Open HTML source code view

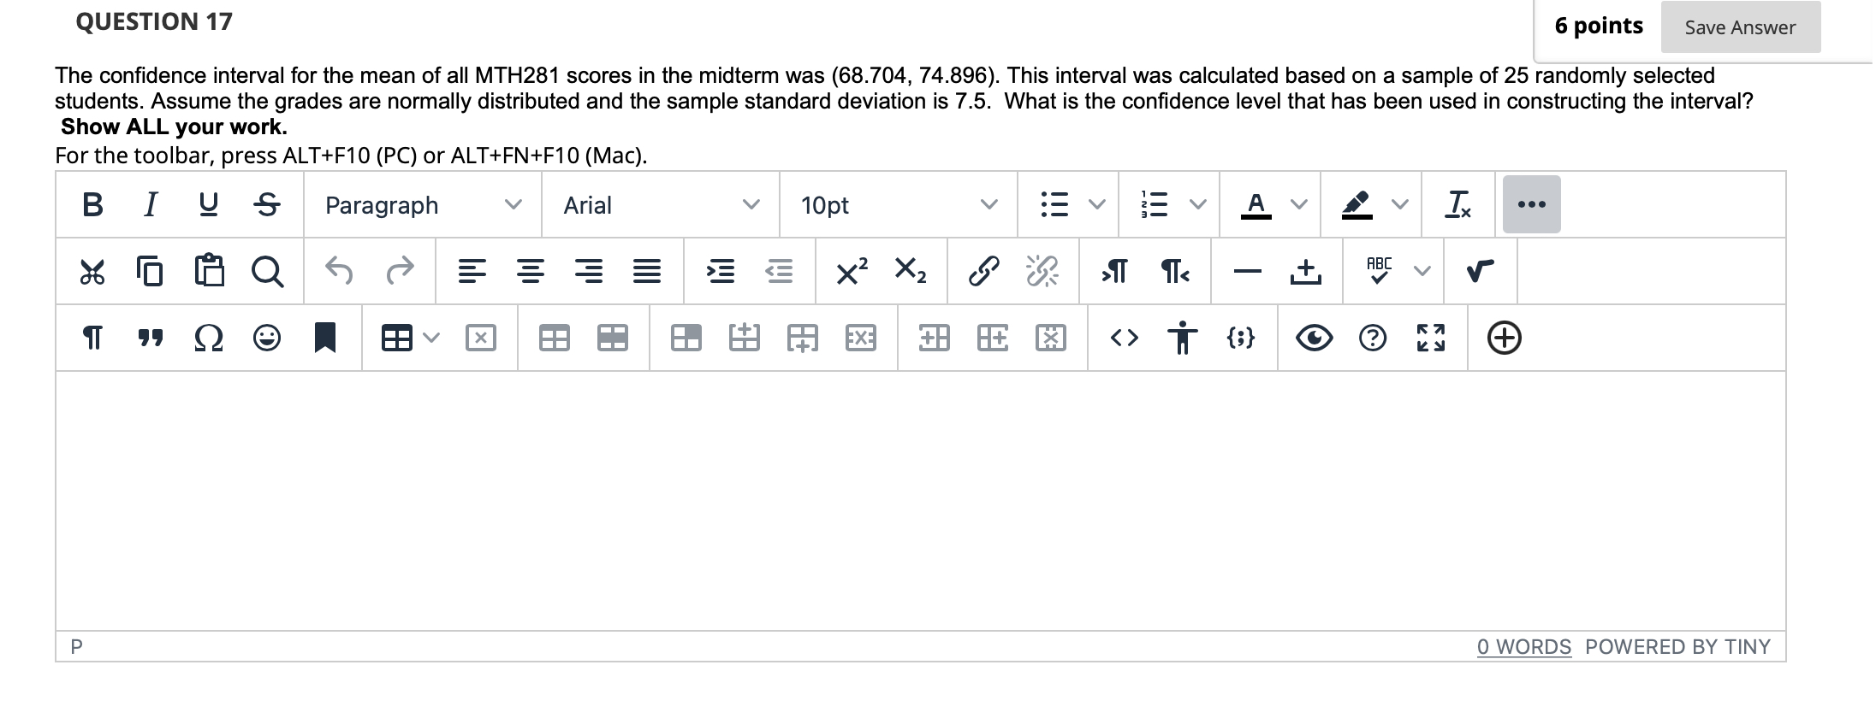(1125, 338)
